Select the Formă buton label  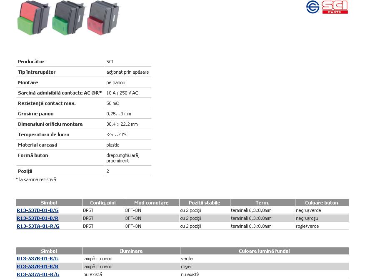coord(33,155)
